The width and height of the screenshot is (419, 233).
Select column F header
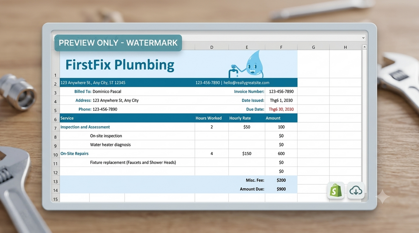pyautogui.click(x=281, y=47)
